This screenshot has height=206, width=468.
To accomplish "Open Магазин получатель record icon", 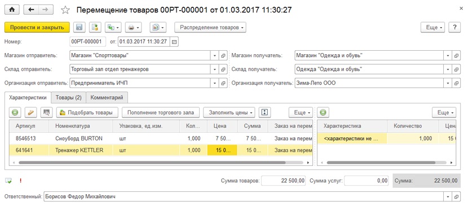I will [x=456, y=55].
